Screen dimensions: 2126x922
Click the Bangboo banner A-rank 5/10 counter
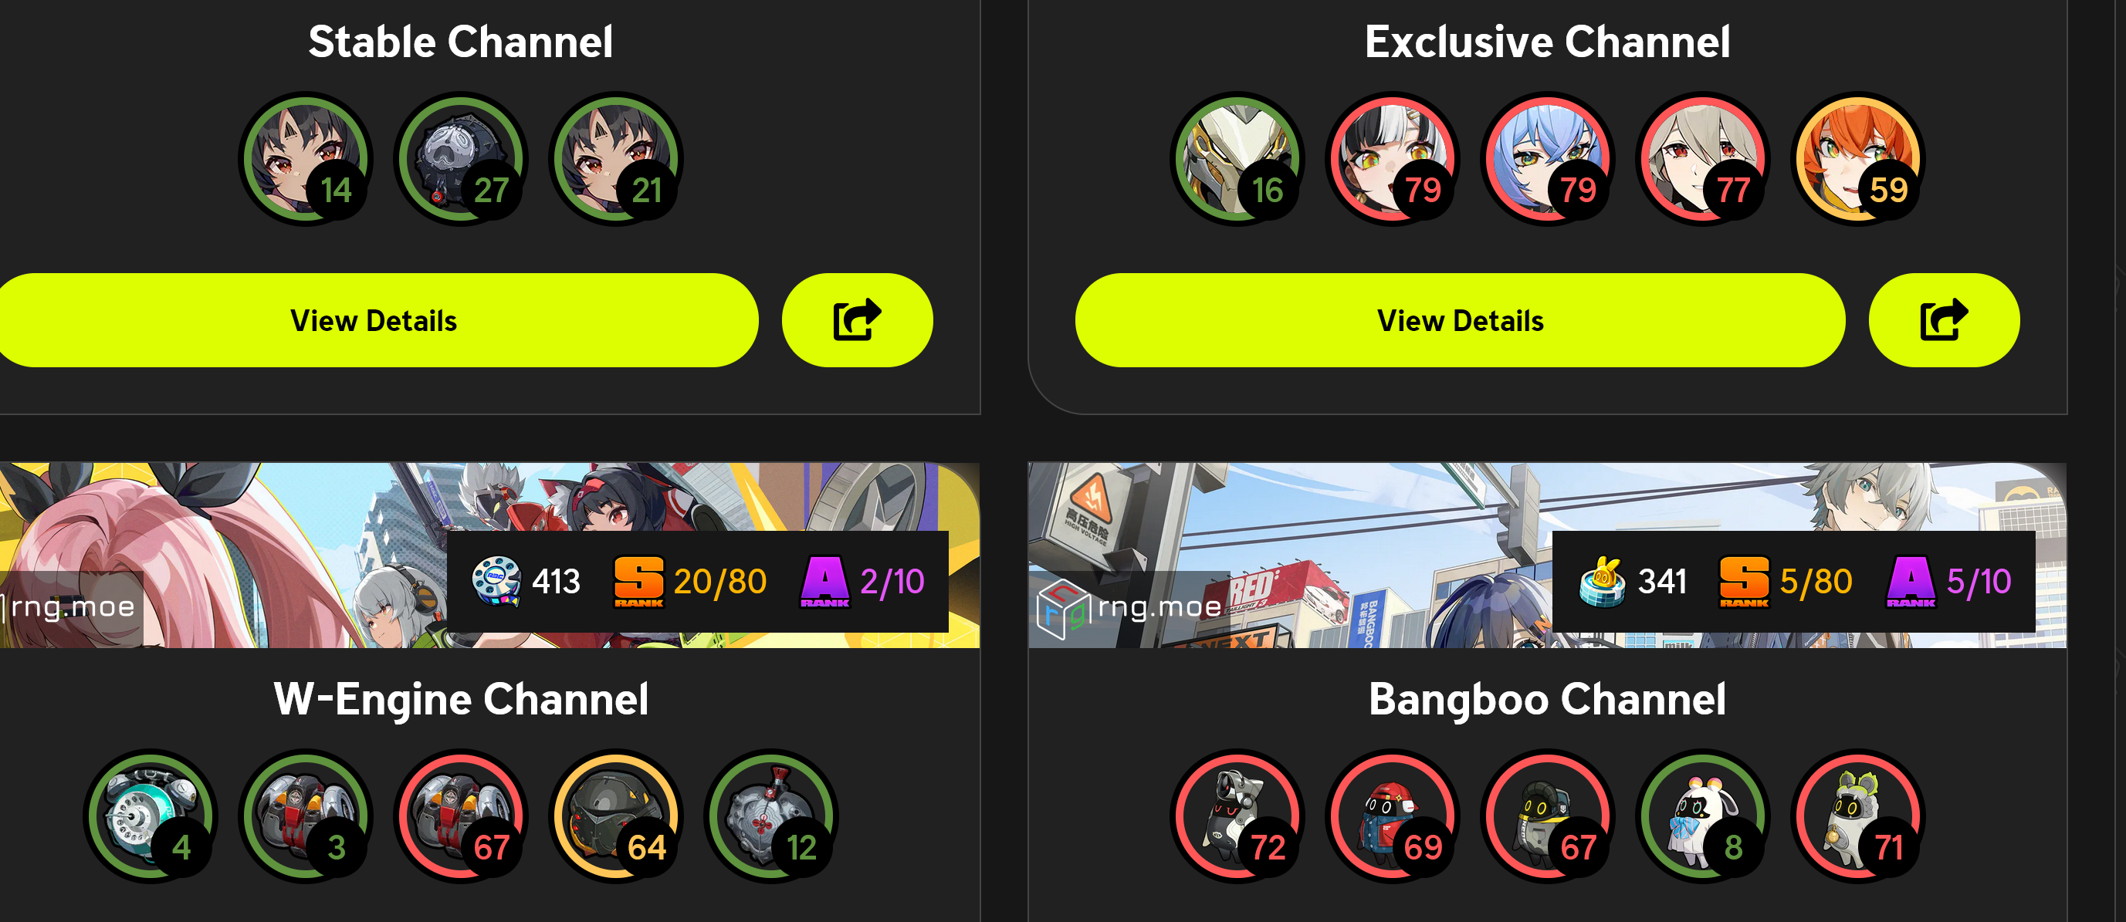point(1949,582)
